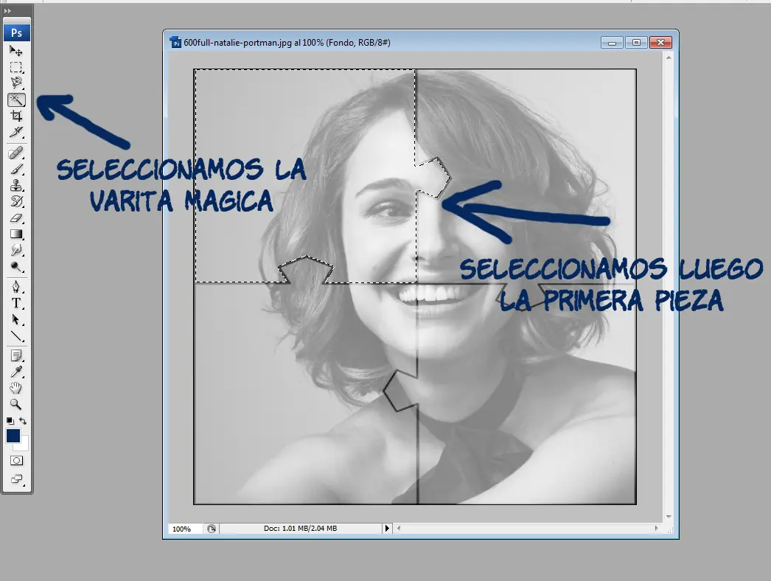Pick the Eraser tool

[15, 218]
